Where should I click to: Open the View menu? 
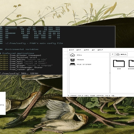tap(86, 50)
